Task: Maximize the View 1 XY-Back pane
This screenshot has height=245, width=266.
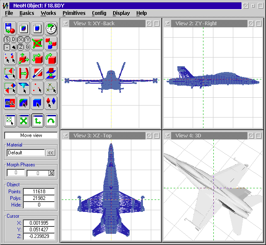Action: 157,24
